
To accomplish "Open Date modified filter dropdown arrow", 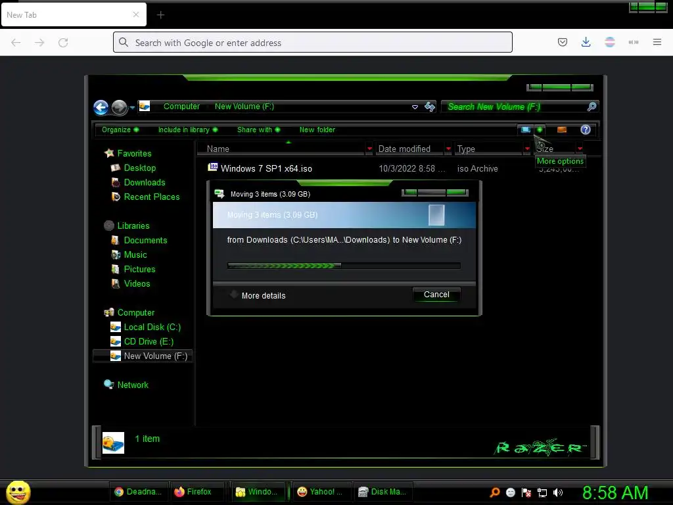I will [x=448, y=149].
